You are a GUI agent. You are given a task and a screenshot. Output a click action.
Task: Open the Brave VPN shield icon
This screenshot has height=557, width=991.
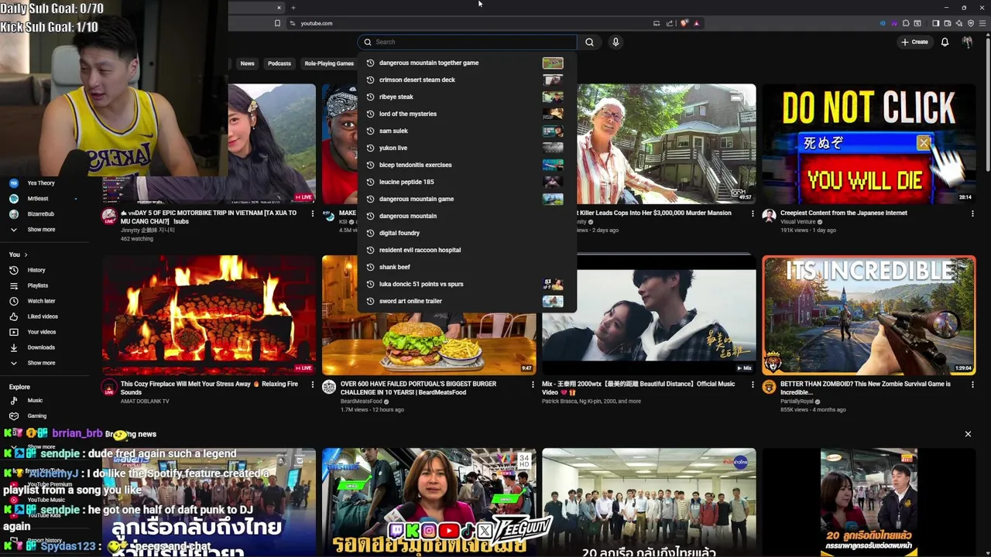pos(971,23)
